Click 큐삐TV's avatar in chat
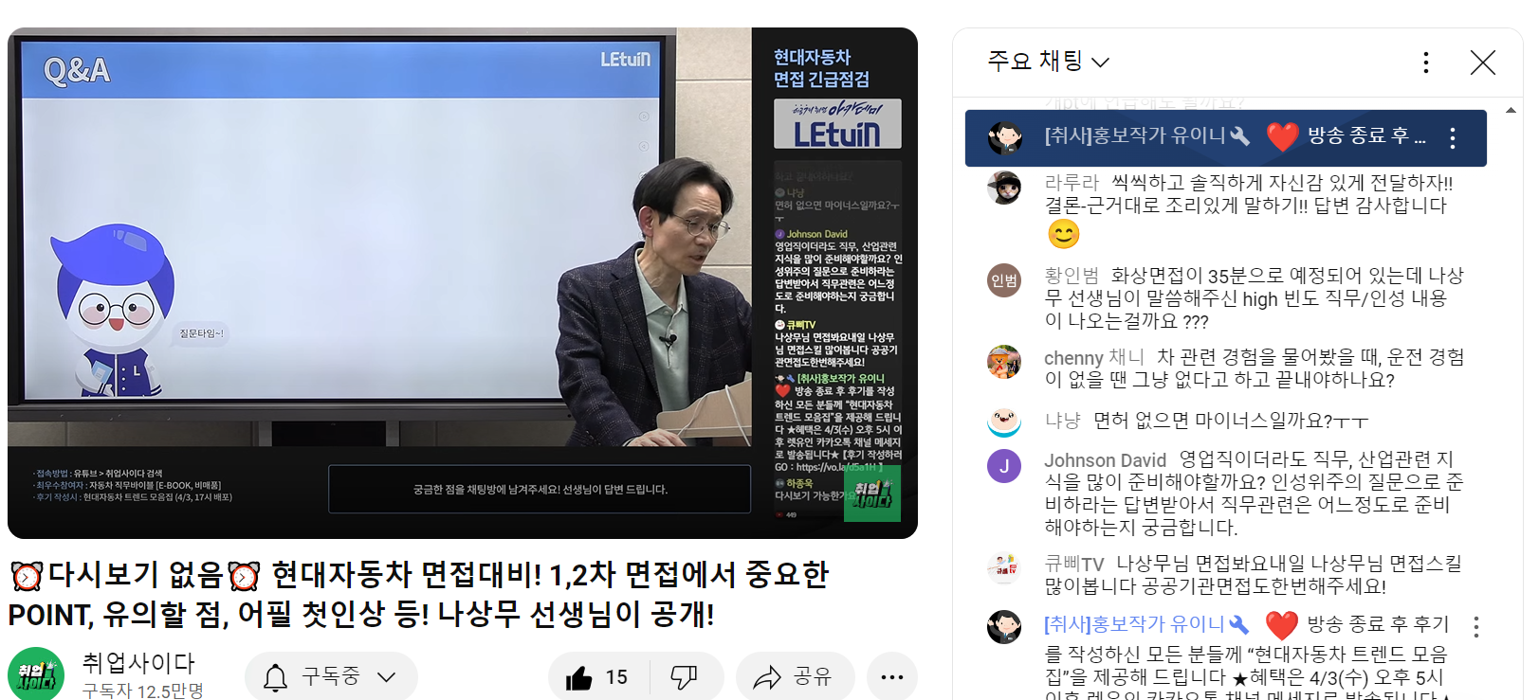This screenshot has height=700, width=1539. pyautogui.click(x=1004, y=568)
